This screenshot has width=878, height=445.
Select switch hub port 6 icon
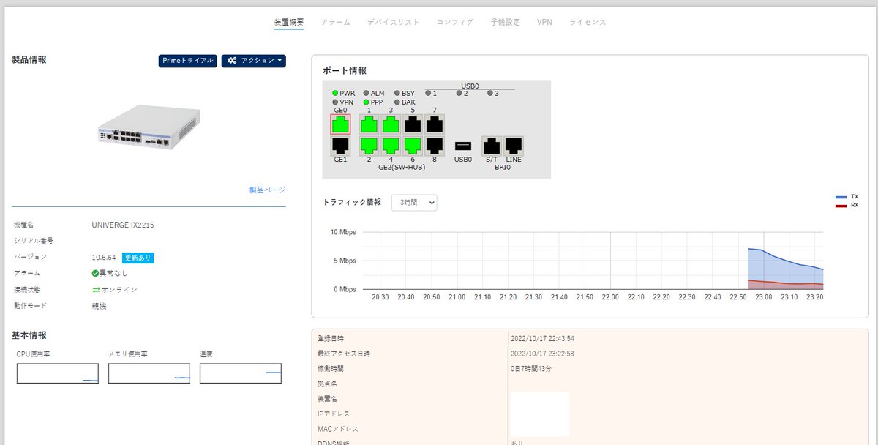413,145
